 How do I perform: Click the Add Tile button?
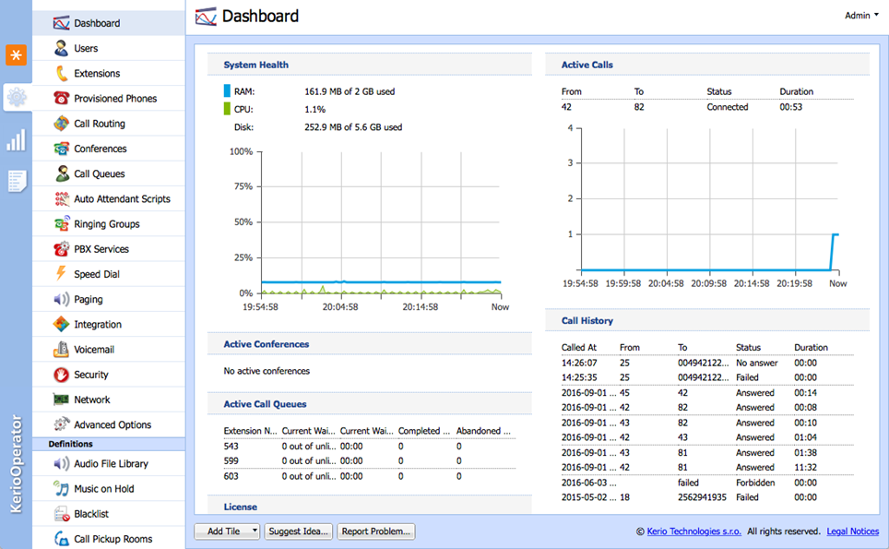(223, 531)
